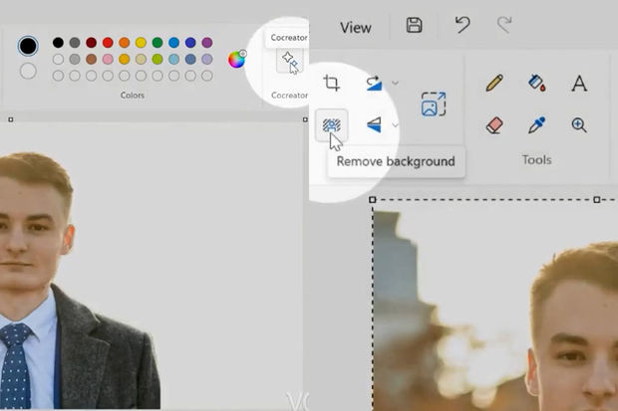Pick the Eraser tool
This screenshot has width=618, height=411.
(494, 125)
